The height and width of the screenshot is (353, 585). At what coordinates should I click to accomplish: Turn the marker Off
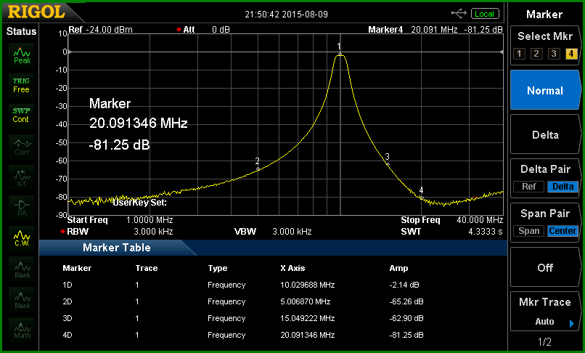point(545,267)
